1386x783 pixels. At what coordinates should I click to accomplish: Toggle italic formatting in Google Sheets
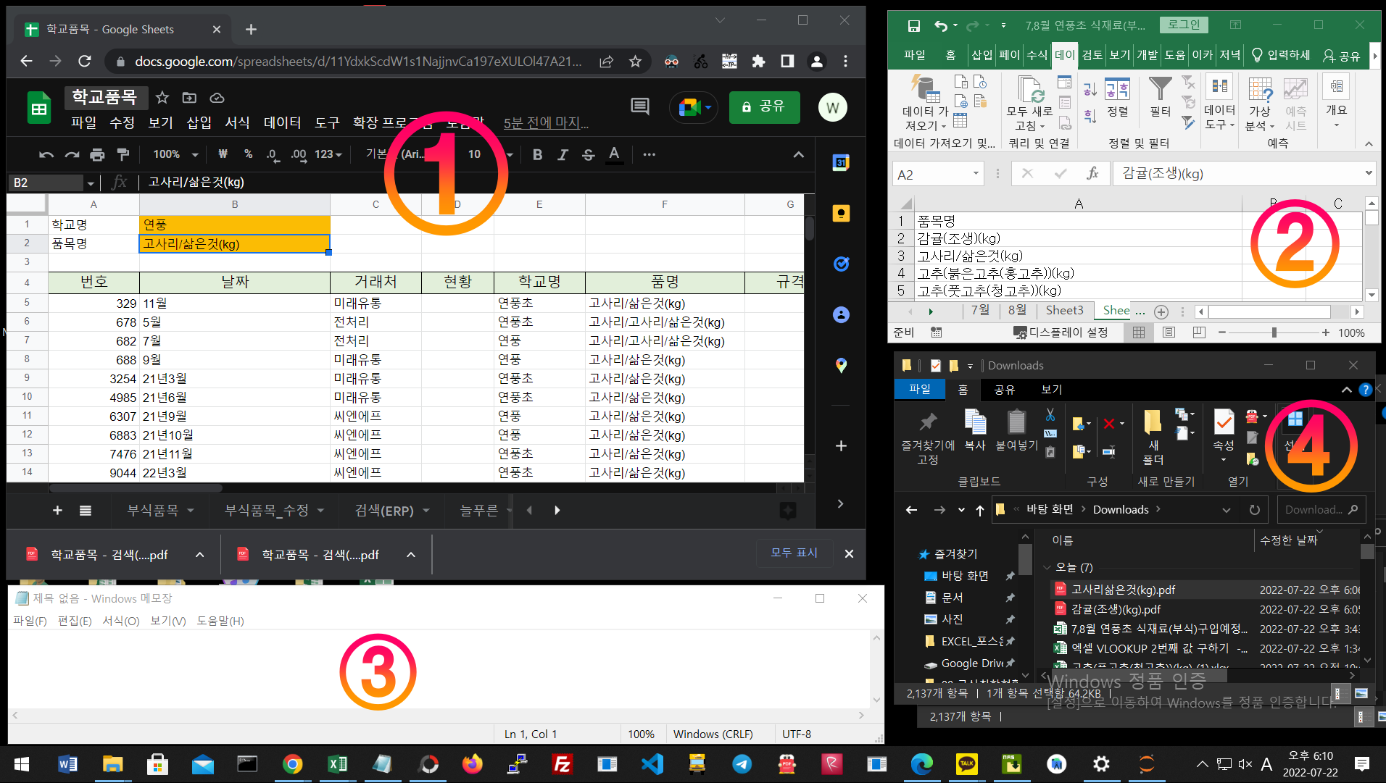coord(563,154)
